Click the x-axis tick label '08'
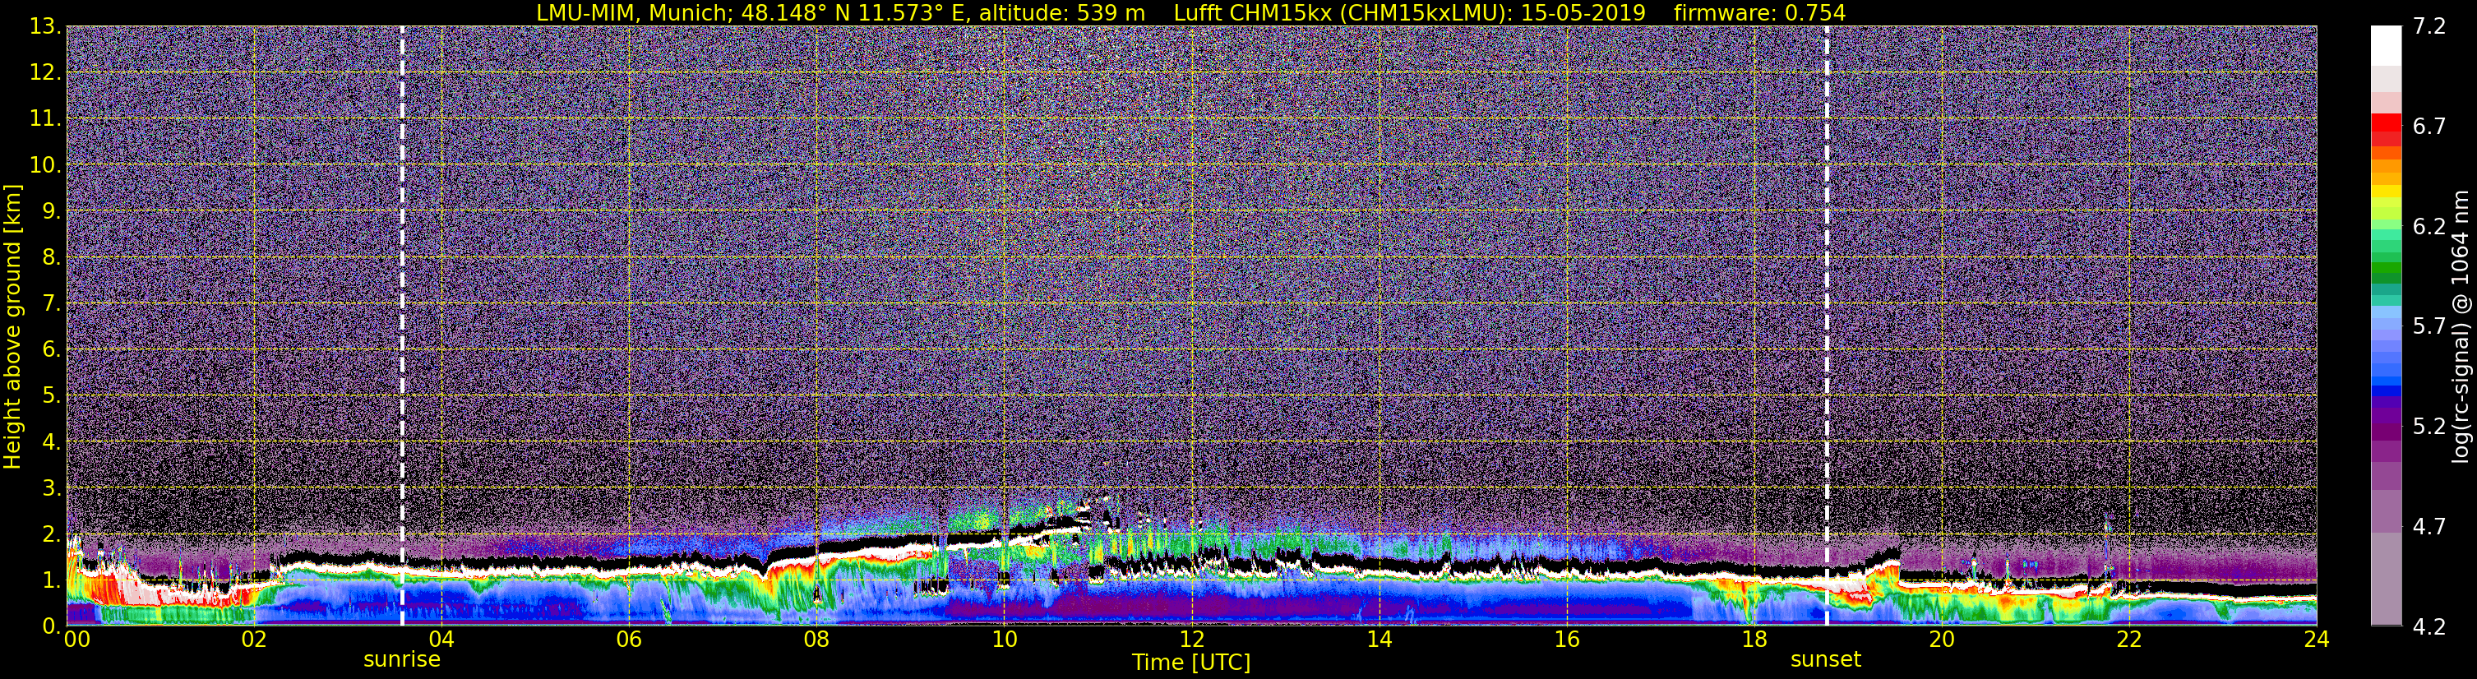The width and height of the screenshot is (2477, 679). (816, 640)
